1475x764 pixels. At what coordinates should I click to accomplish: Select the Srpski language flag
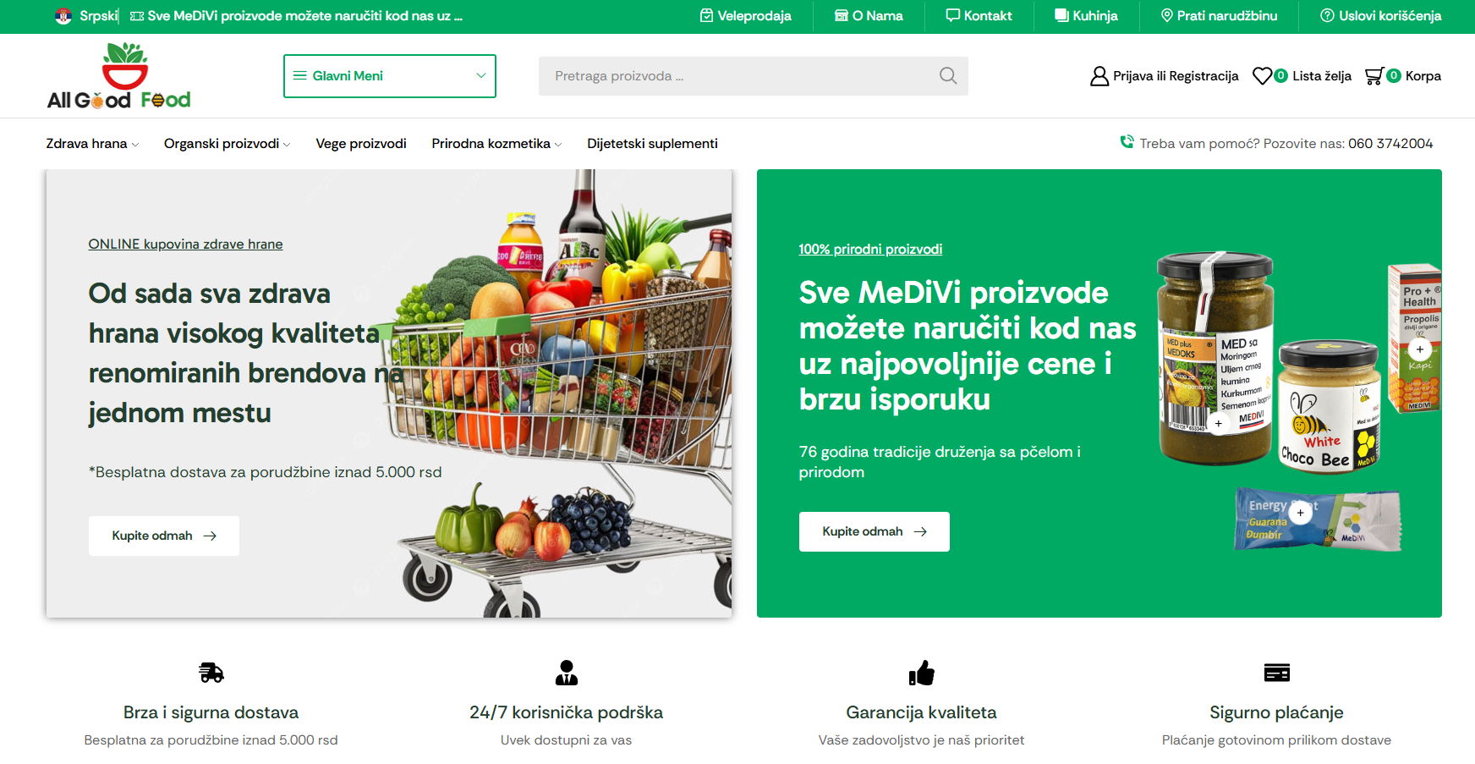click(x=63, y=16)
